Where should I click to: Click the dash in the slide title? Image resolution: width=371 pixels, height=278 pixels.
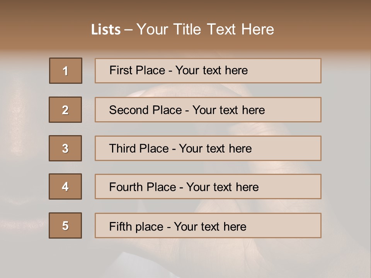[x=128, y=30]
